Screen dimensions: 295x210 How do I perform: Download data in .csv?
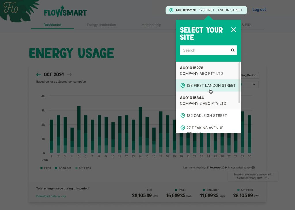point(51,196)
